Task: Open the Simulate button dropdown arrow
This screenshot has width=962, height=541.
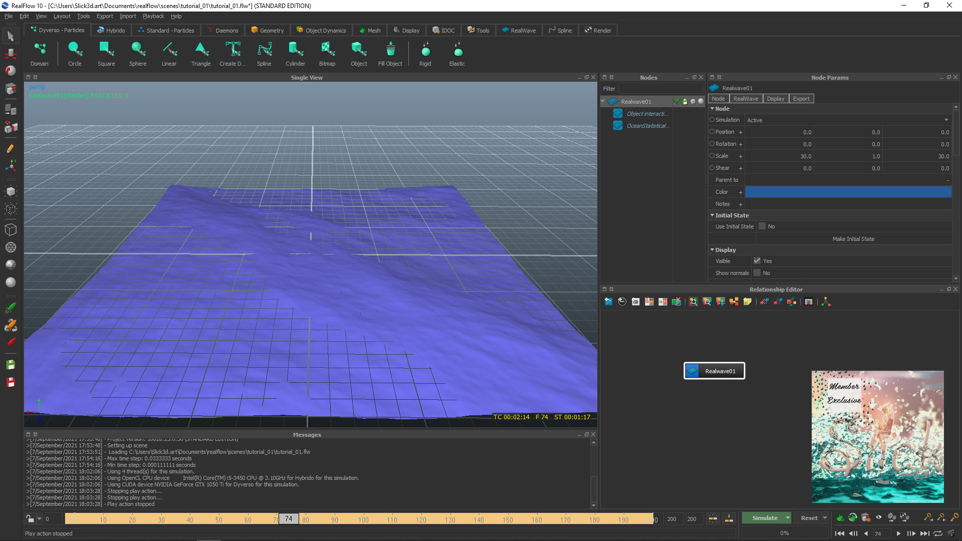Action: click(x=788, y=518)
